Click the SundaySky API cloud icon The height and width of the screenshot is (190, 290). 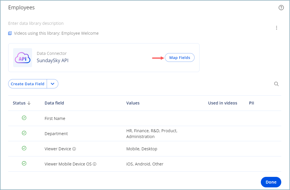tap(22, 58)
